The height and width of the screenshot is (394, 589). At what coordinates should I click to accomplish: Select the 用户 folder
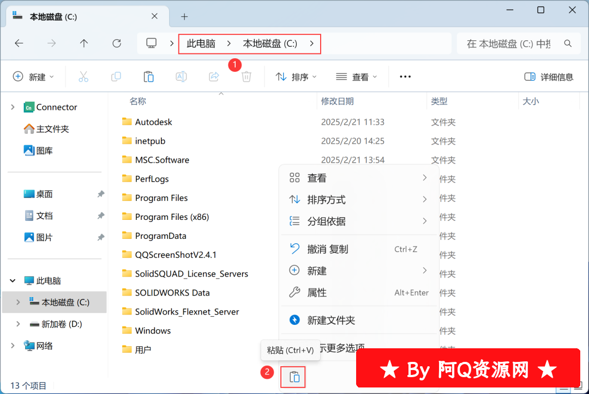point(136,350)
